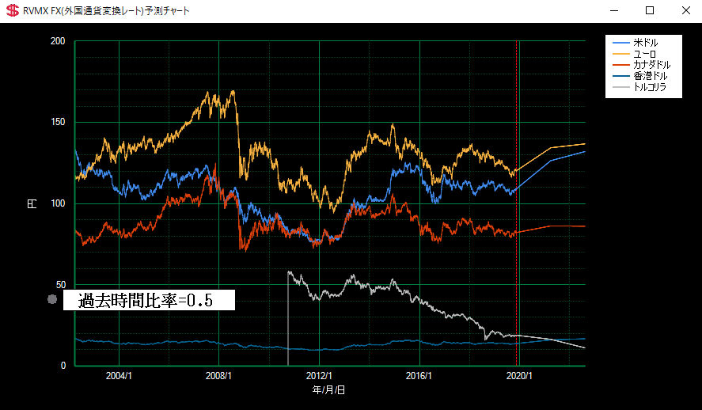The height and width of the screenshot is (410, 702).
Task: Click the orange line swatch for ユーロ
Action: (x=621, y=53)
